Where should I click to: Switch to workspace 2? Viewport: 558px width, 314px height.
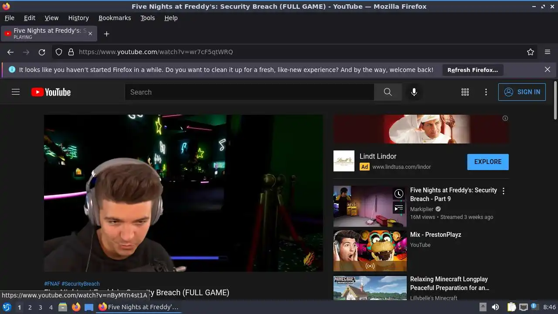(x=30, y=307)
